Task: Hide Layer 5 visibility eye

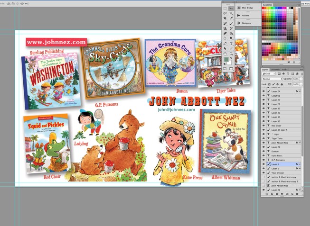Action: tap(263, 164)
